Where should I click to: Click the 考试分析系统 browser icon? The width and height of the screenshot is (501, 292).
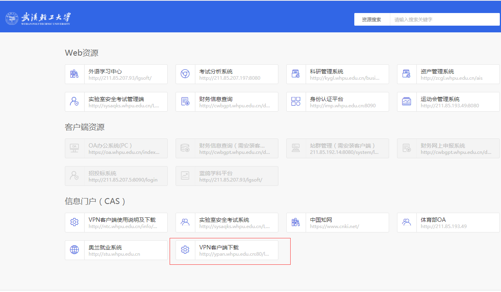185,74
